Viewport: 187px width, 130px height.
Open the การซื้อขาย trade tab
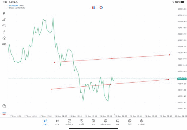click(x=69, y=122)
